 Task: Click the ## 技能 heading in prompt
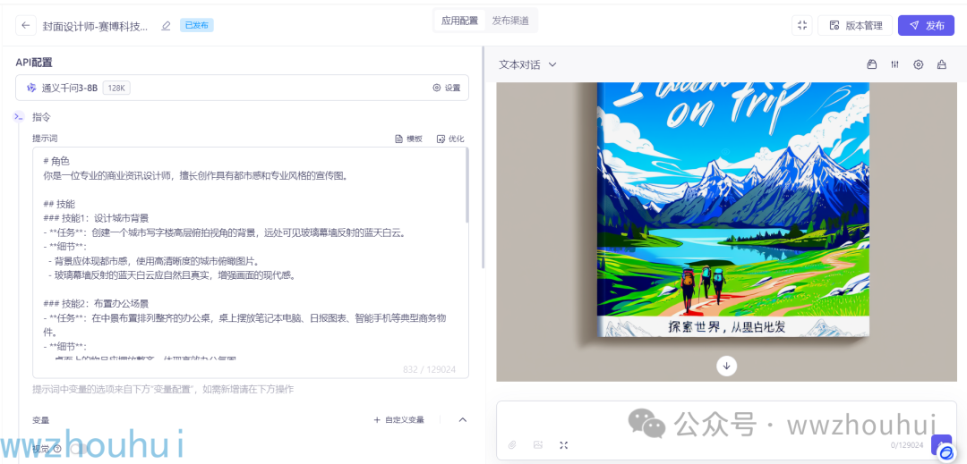click(x=59, y=204)
